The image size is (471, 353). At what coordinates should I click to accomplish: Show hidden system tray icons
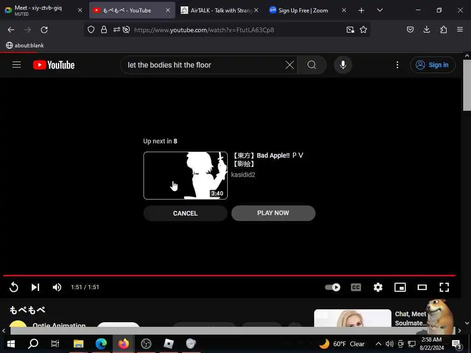(x=379, y=344)
